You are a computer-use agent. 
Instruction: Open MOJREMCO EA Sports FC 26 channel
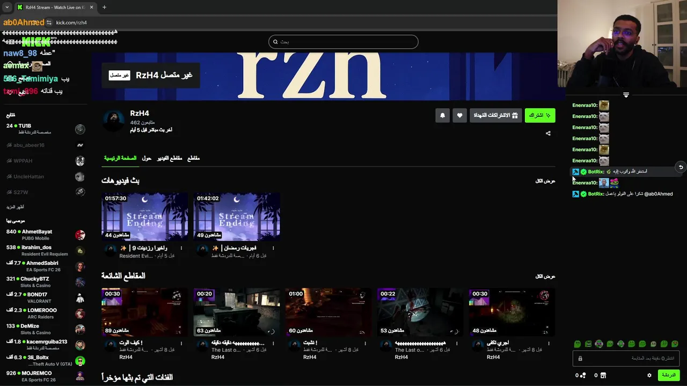[46, 376]
